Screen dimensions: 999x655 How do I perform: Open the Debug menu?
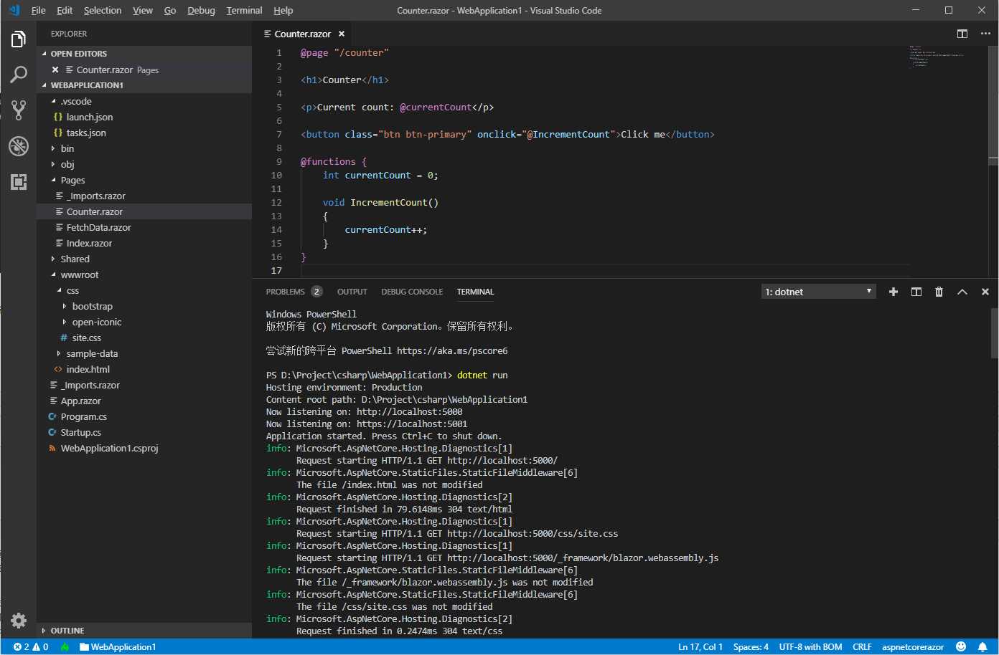pos(201,10)
